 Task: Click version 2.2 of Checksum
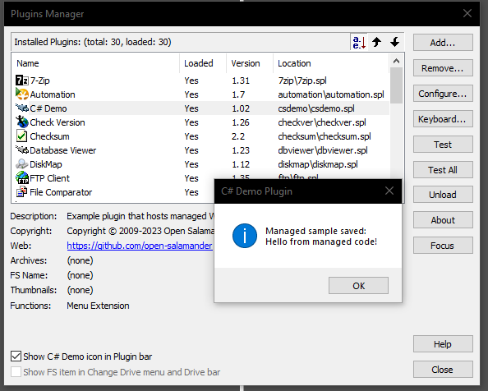point(238,136)
